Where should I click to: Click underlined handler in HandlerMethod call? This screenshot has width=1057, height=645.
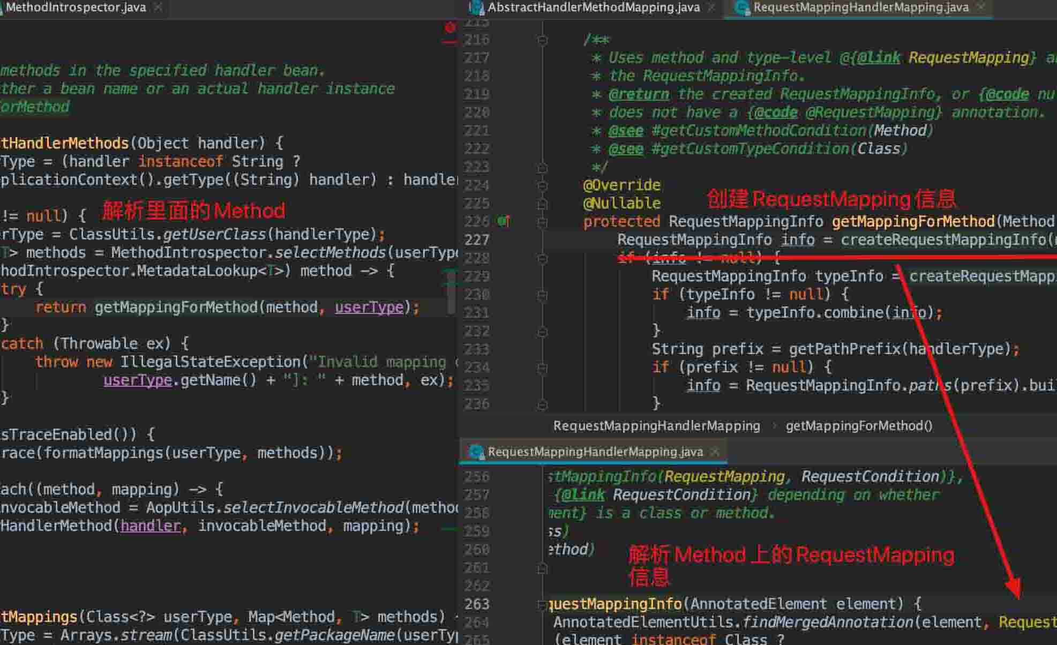[x=151, y=526]
